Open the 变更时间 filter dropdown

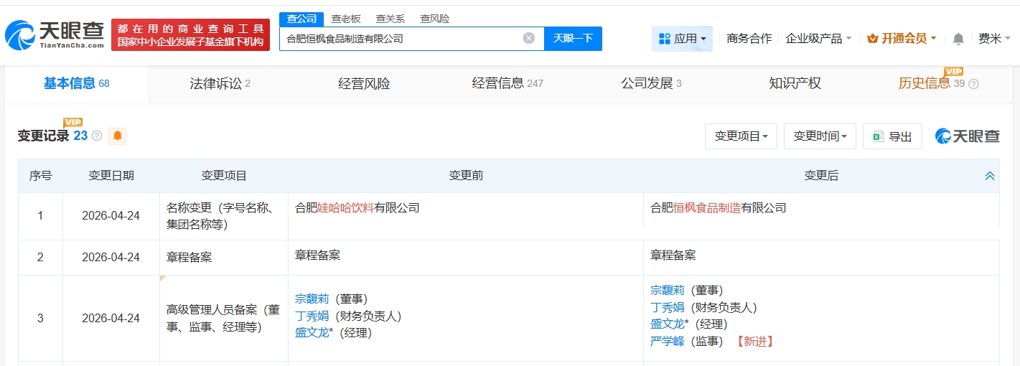[x=820, y=136]
